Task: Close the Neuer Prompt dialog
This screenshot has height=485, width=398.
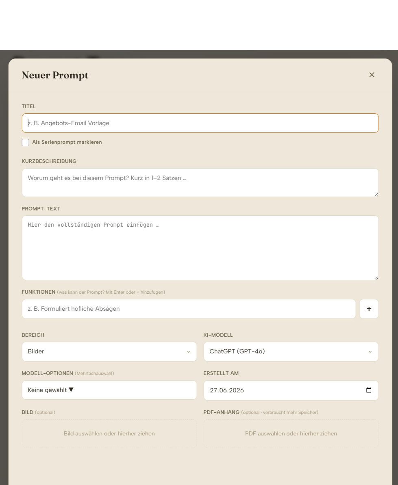Action: 372,75
